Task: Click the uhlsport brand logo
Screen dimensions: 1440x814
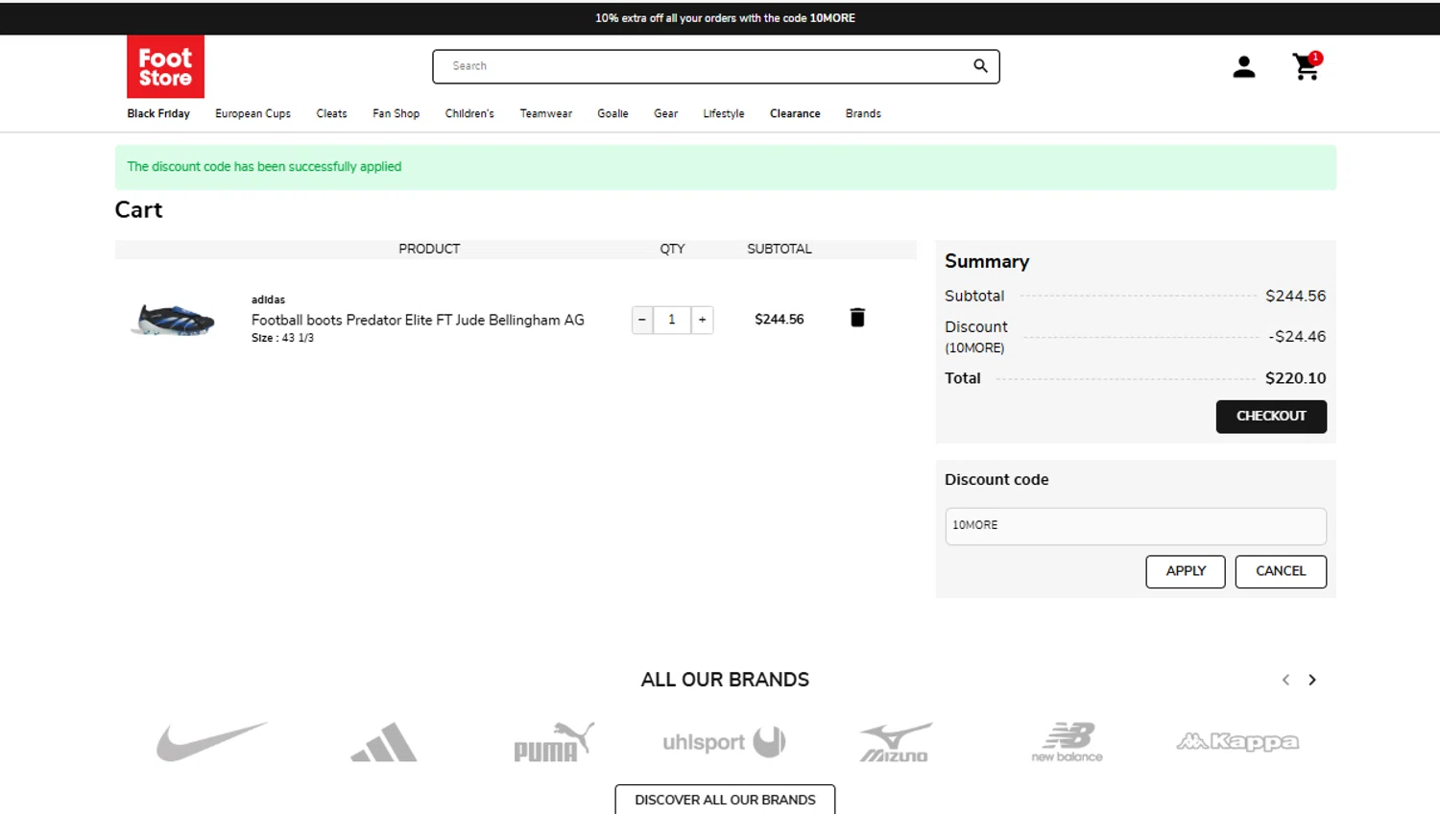Action: tap(724, 741)
